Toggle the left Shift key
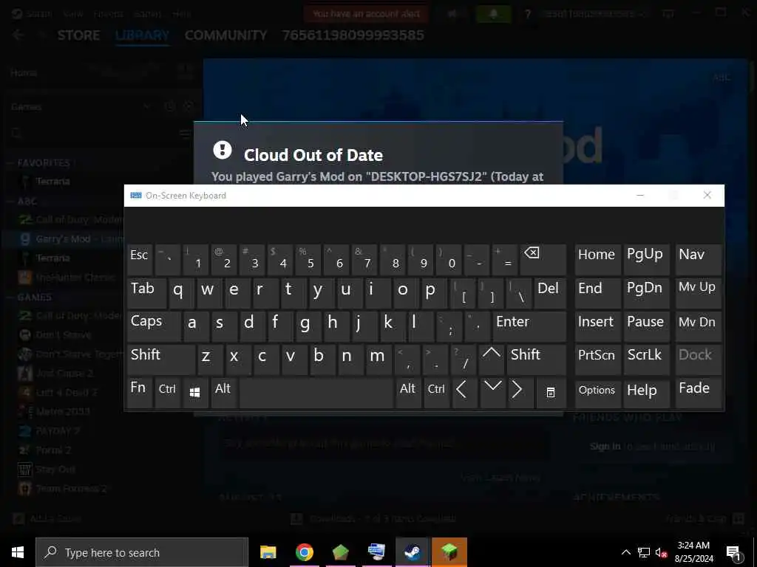Image resolution: width=757 pixels, height=567 pixels. pyautogui.click(x=161, y=360)
